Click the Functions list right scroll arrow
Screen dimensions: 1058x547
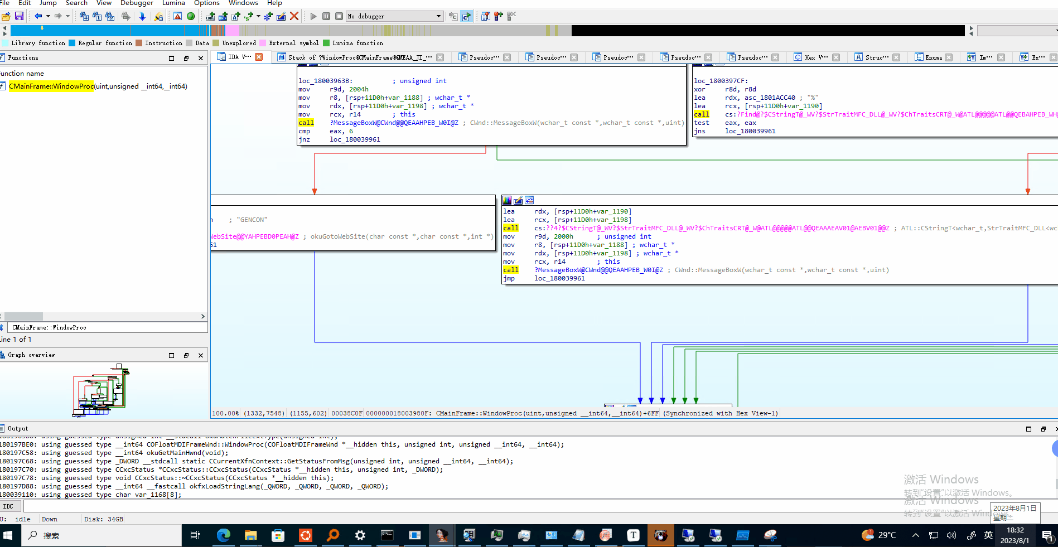[x=203, y=316]
